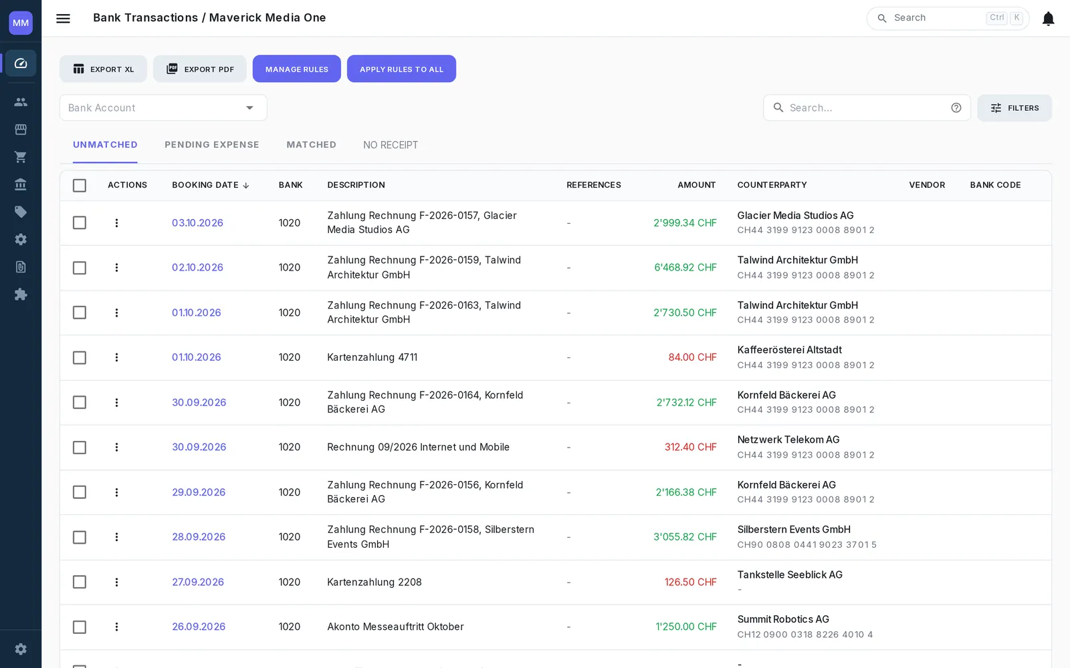
Task: Select the 6'468.92 CHF Talwind row checkbox
Action: point(80,268)
